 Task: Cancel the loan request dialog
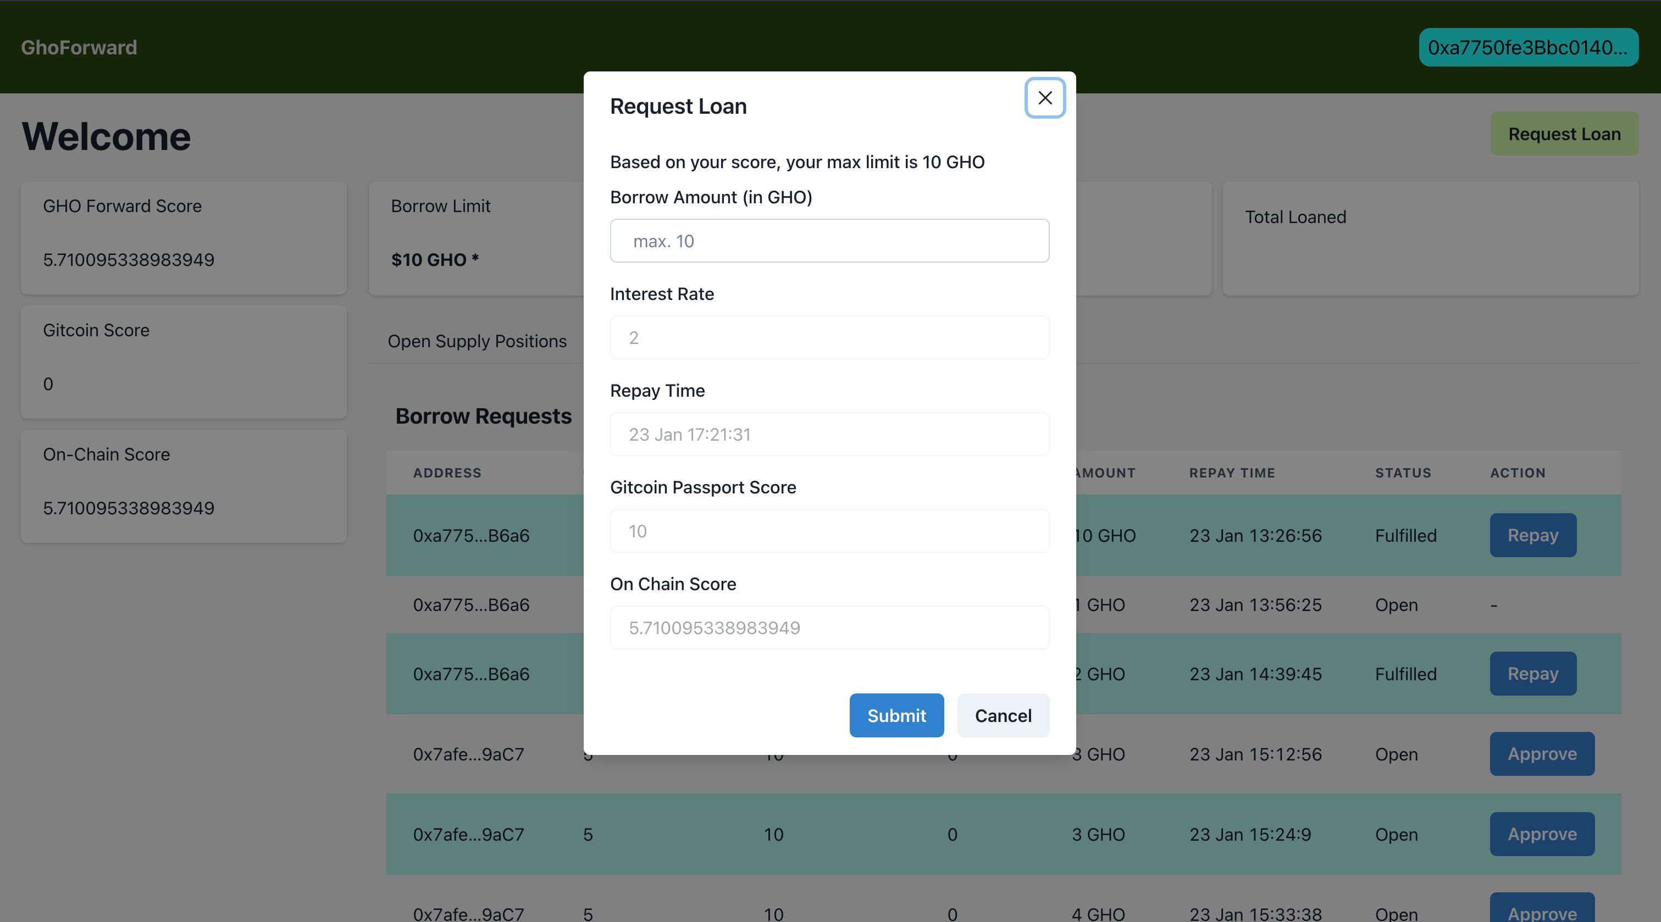(x=1003, y=714)
